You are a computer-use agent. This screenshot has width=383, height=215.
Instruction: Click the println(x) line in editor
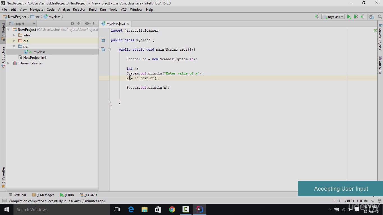[x=148, y=88]
